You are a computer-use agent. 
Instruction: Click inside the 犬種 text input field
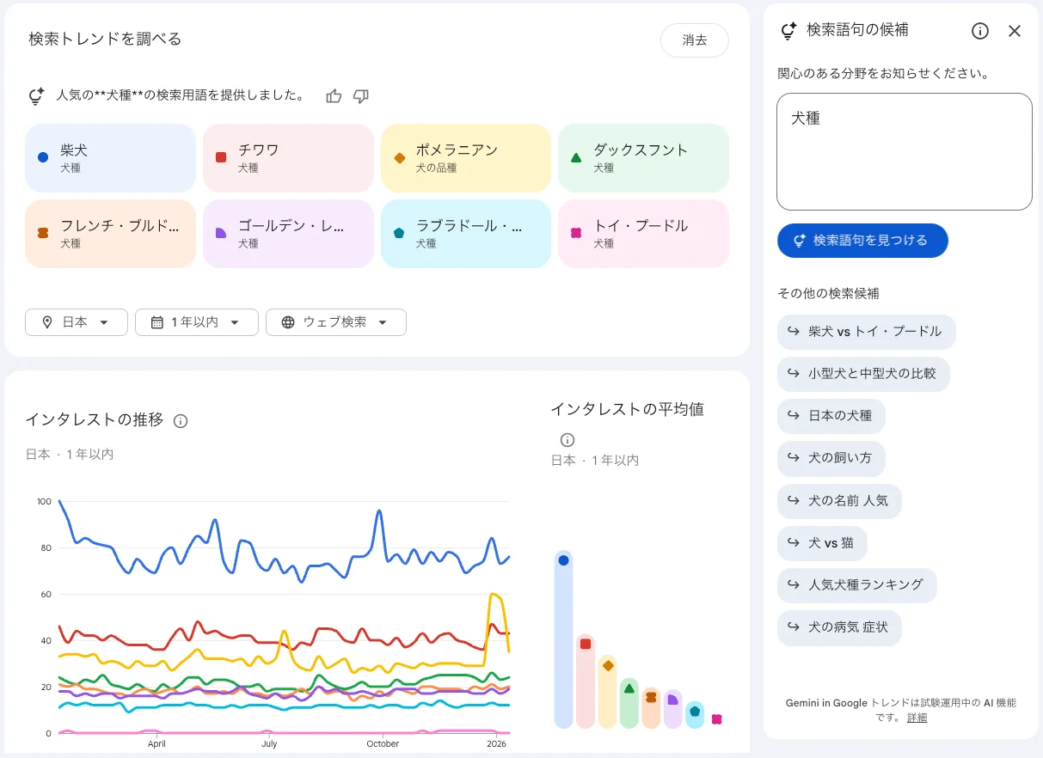pos(904,151)
